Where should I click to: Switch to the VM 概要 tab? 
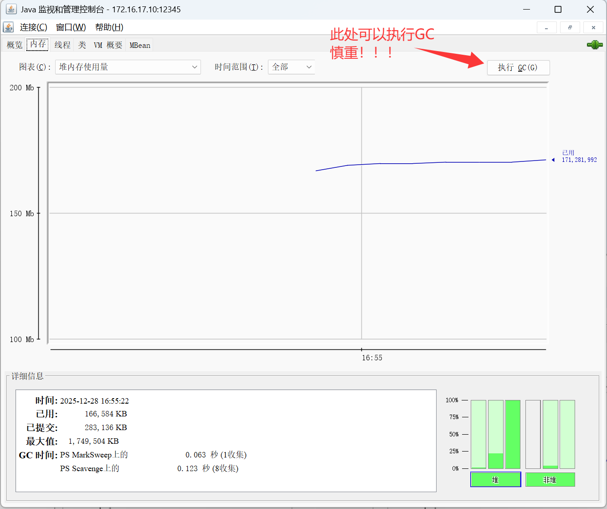(x=108, y=45)
